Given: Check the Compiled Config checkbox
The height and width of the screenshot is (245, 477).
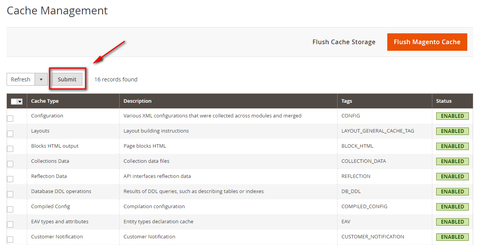Looking at the screenshot, I should pos(10,209).
